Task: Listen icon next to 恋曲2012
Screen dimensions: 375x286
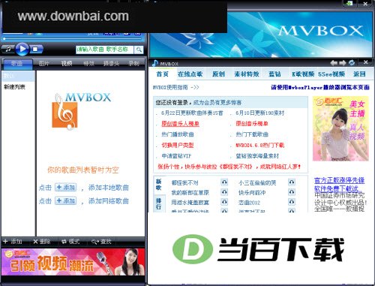Action: coord(292,202)
